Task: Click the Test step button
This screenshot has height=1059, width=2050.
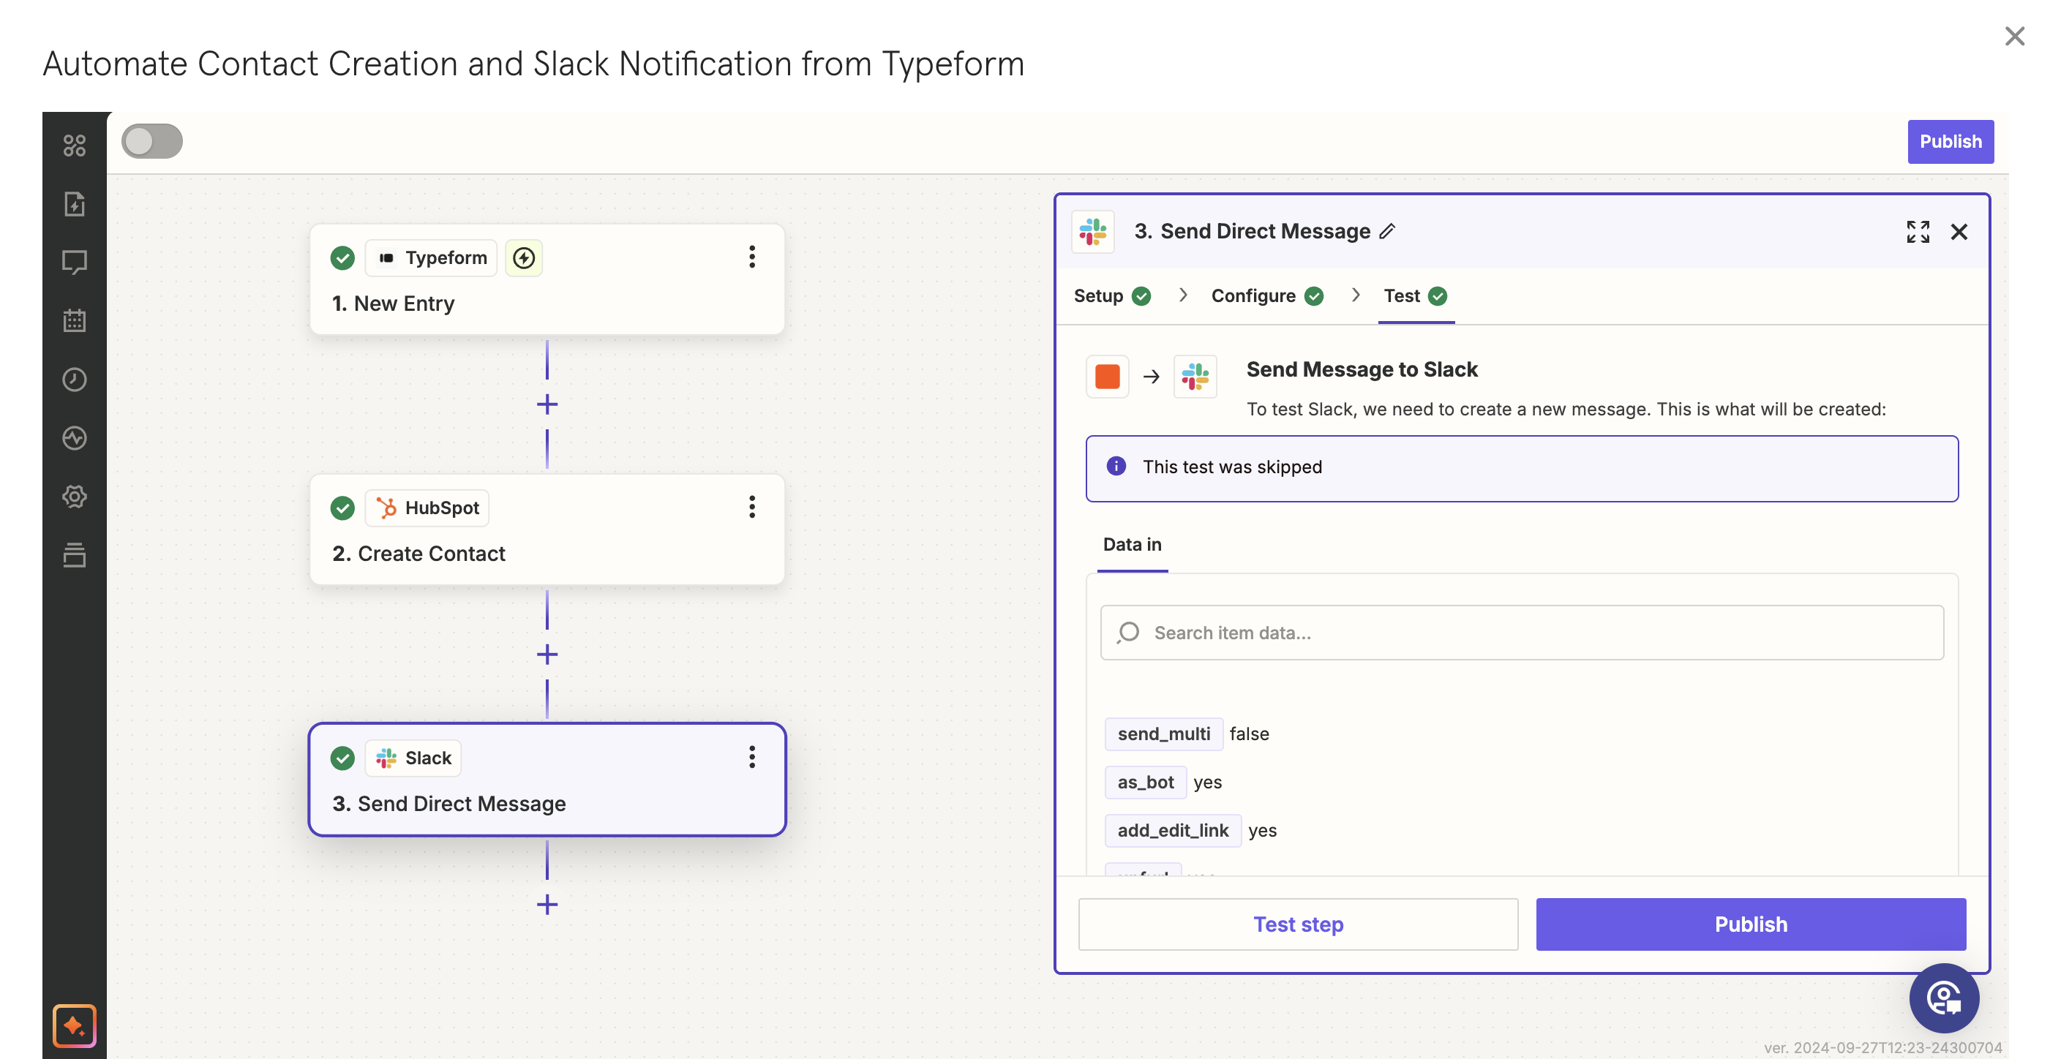Action: click(x=1298, y=922)
